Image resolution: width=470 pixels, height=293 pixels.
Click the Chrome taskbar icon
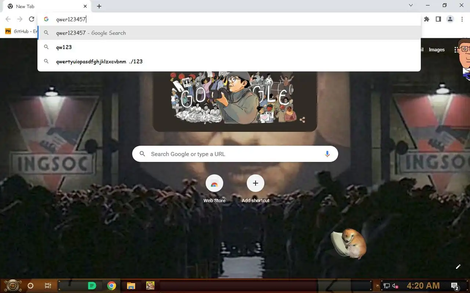[112, 286]
